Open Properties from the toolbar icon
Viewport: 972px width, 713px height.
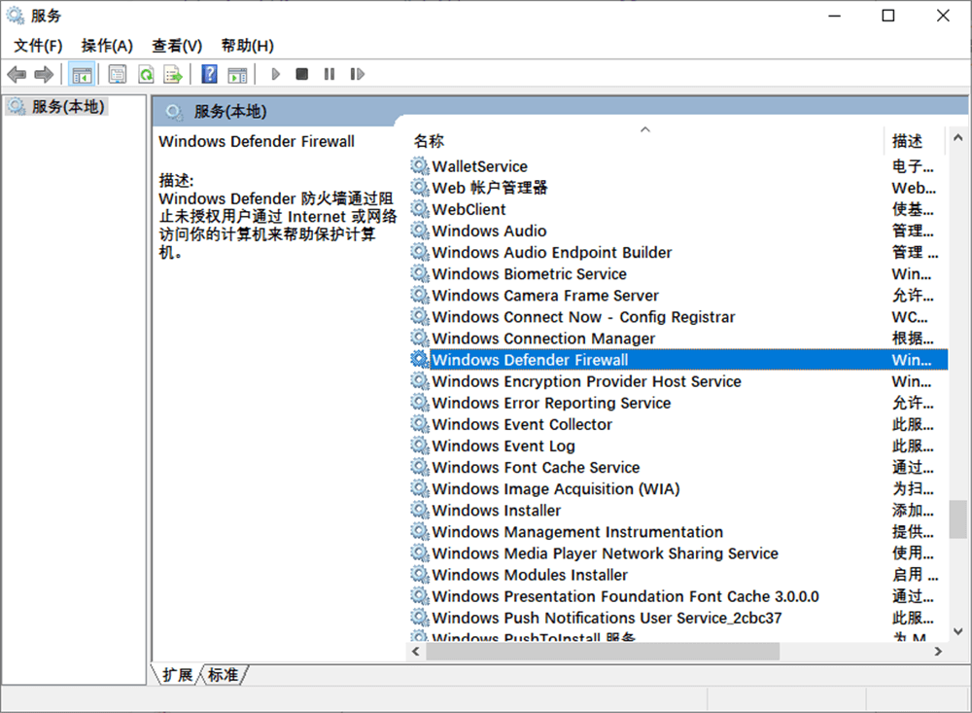(118, 74)
